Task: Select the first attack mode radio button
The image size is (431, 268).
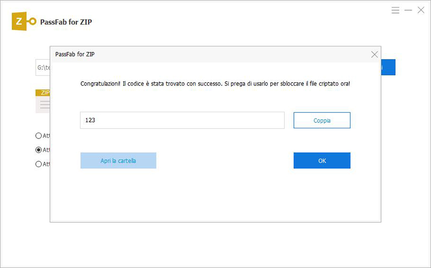Action: 39,136
